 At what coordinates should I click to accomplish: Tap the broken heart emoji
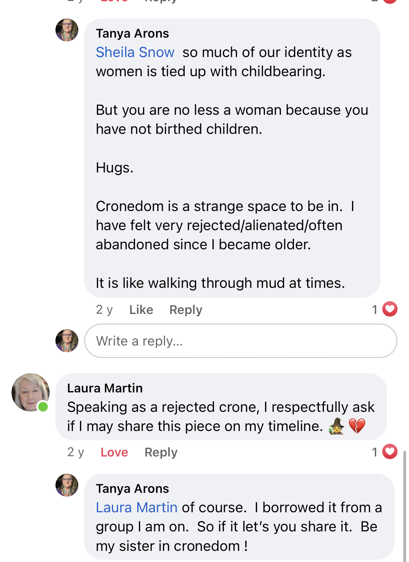pos(357,426)
